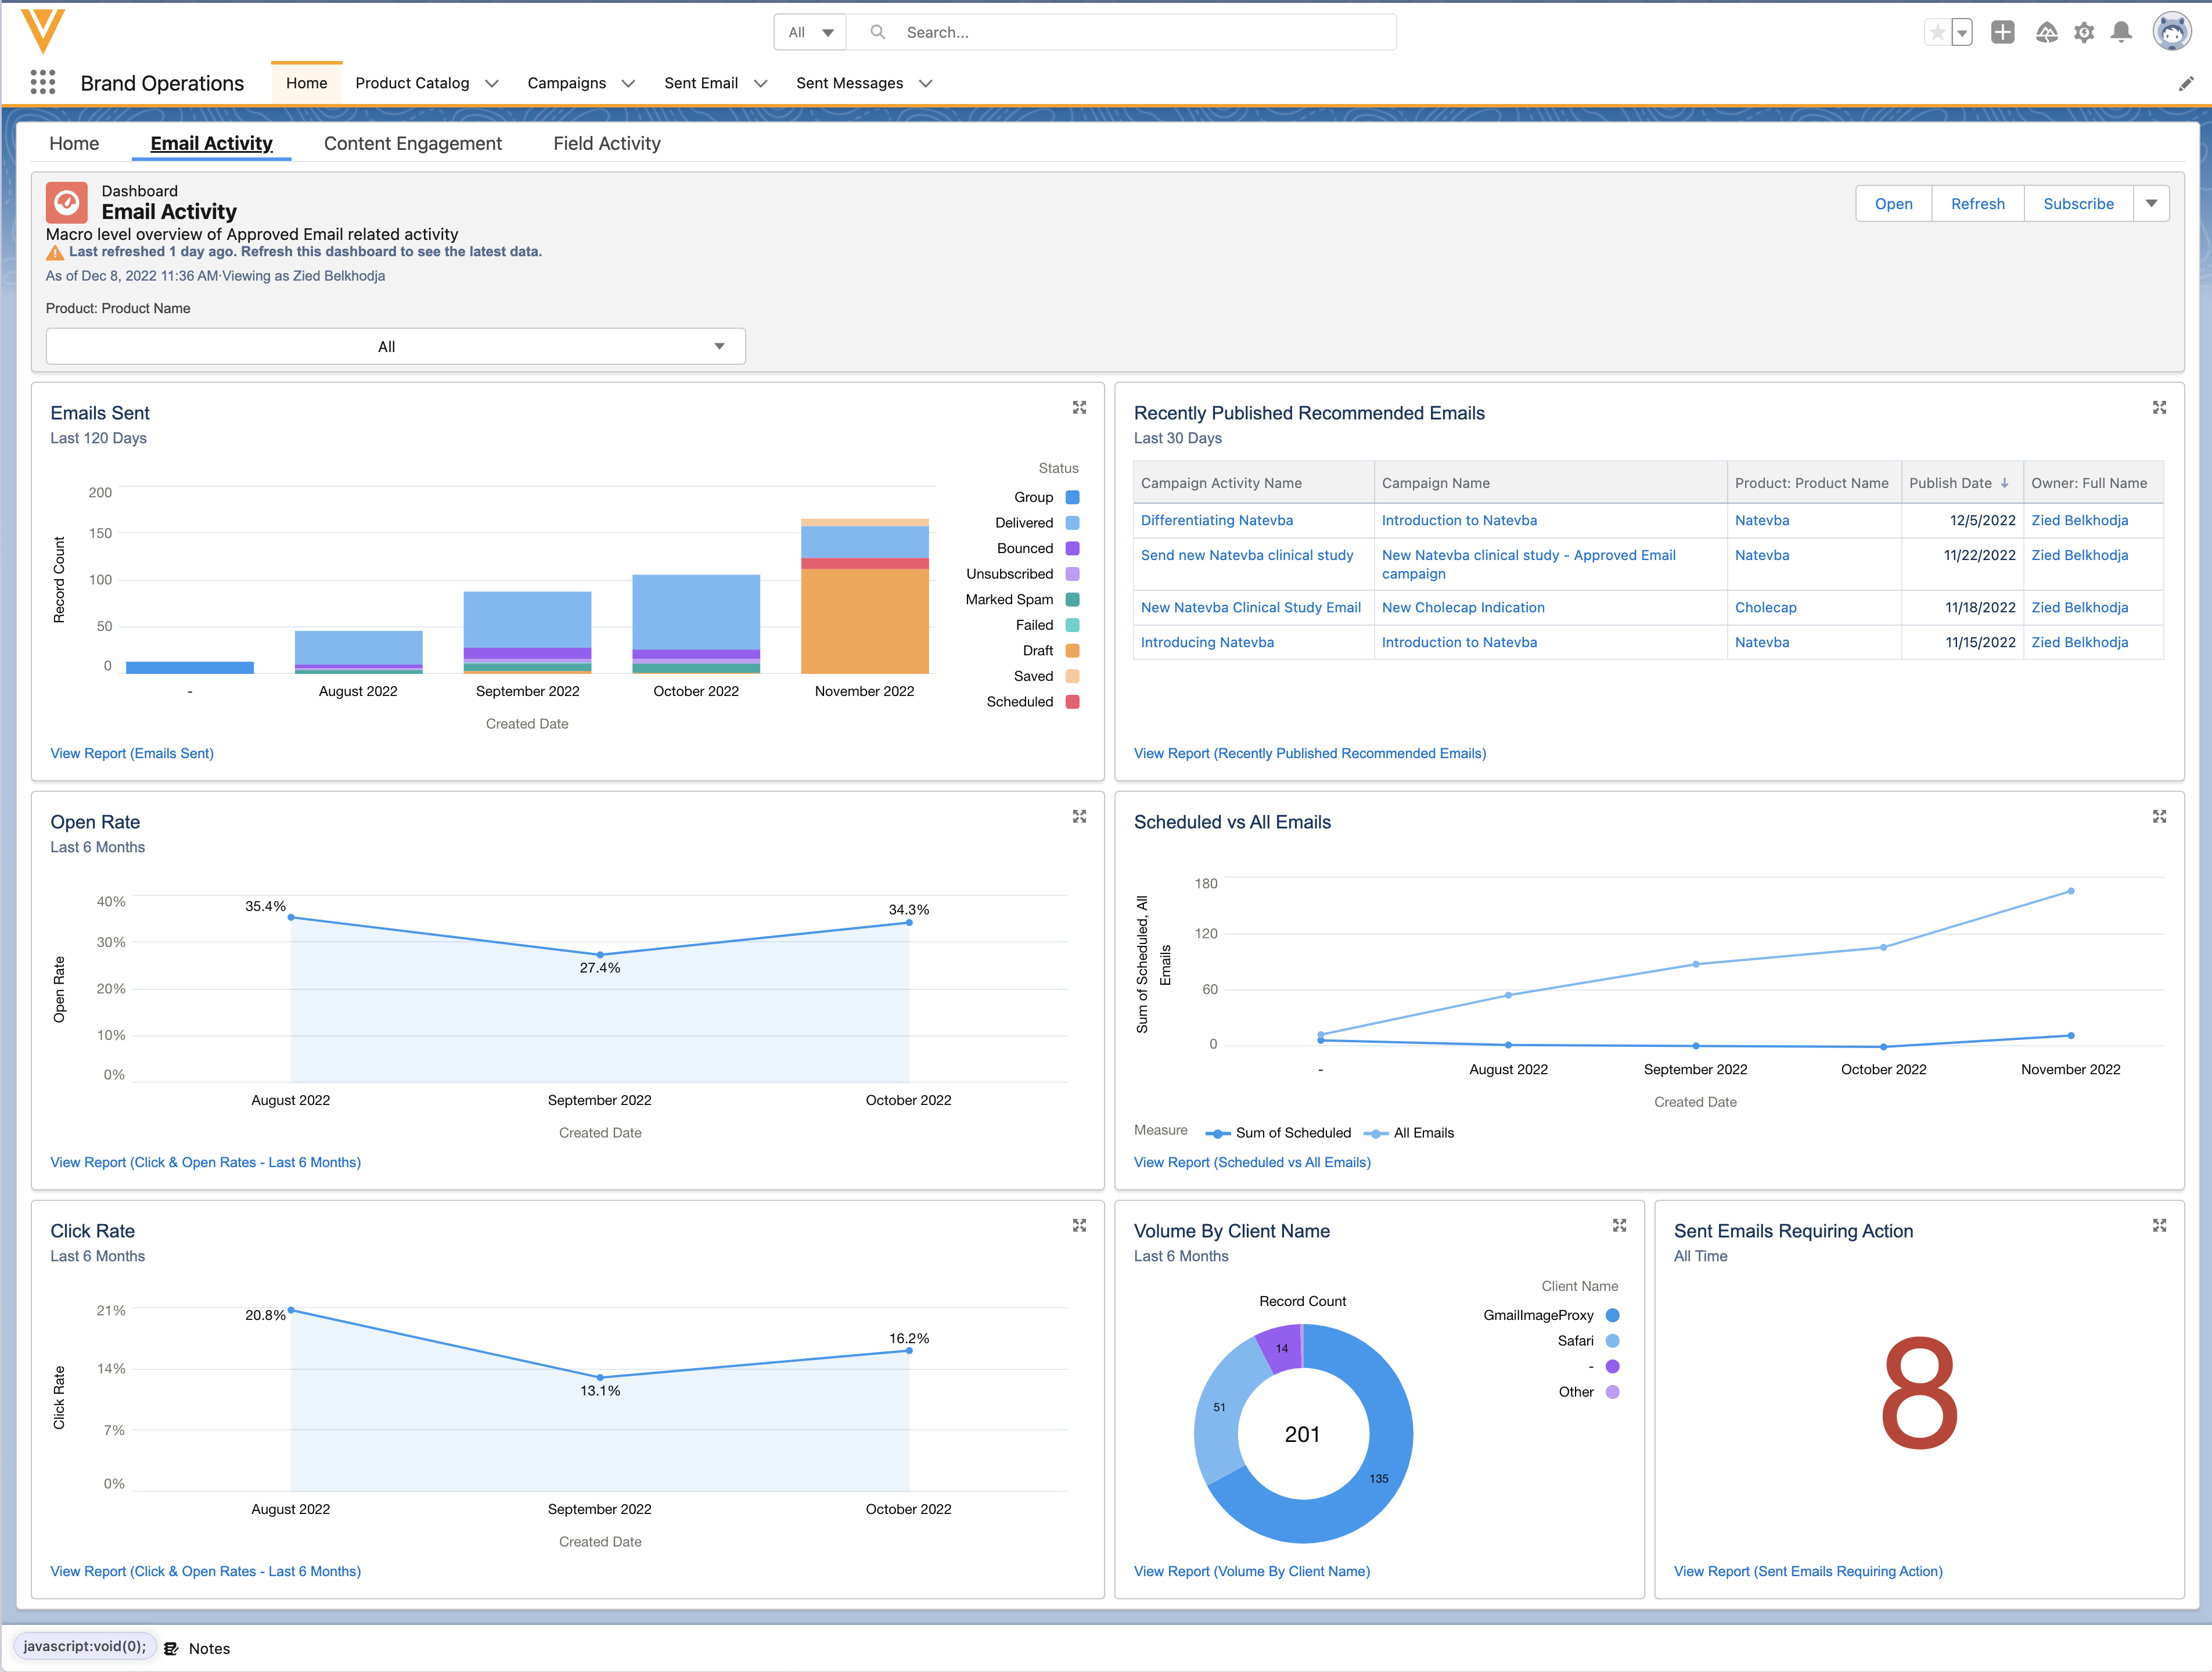This screenshot has width=2212, height=1672.
Task: Open the Setup gear icon
Action: (x=2084, y=32)
